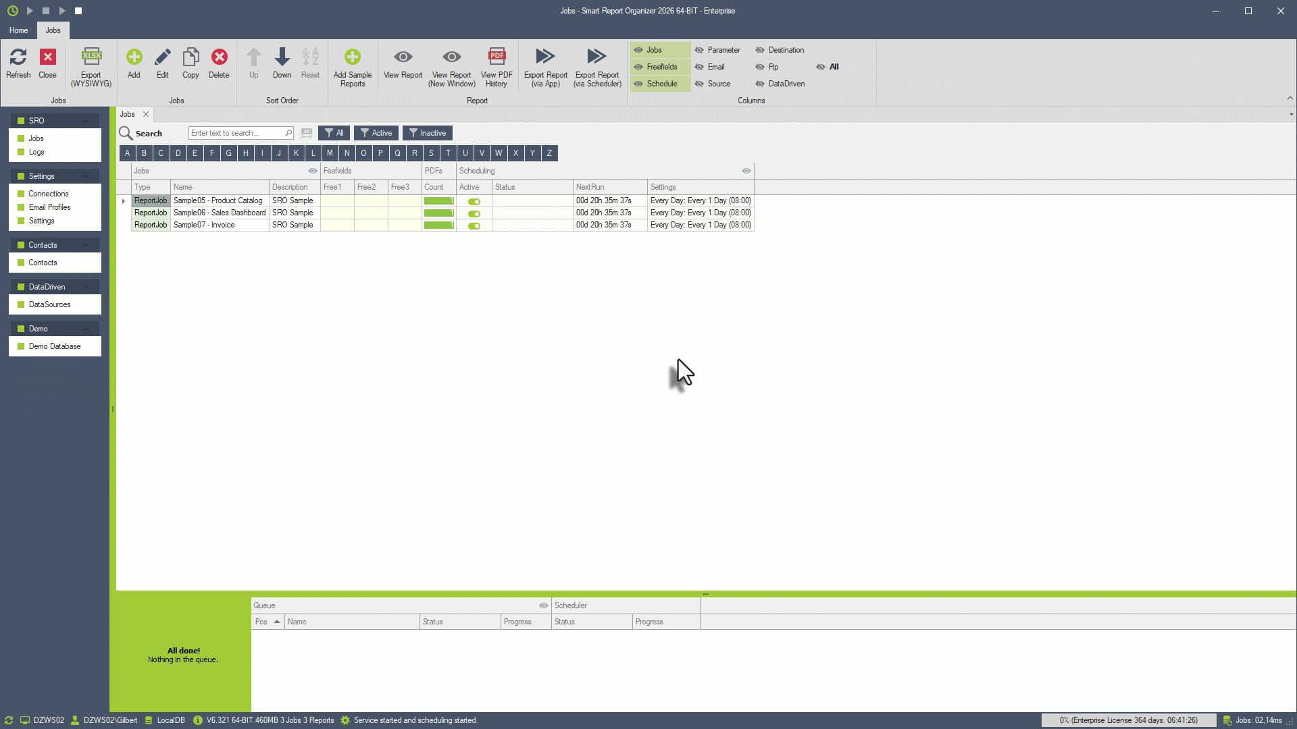This screenshot has height=729, width=1297.
Task: Show the DataDriven columns
Action: [780, 84]
